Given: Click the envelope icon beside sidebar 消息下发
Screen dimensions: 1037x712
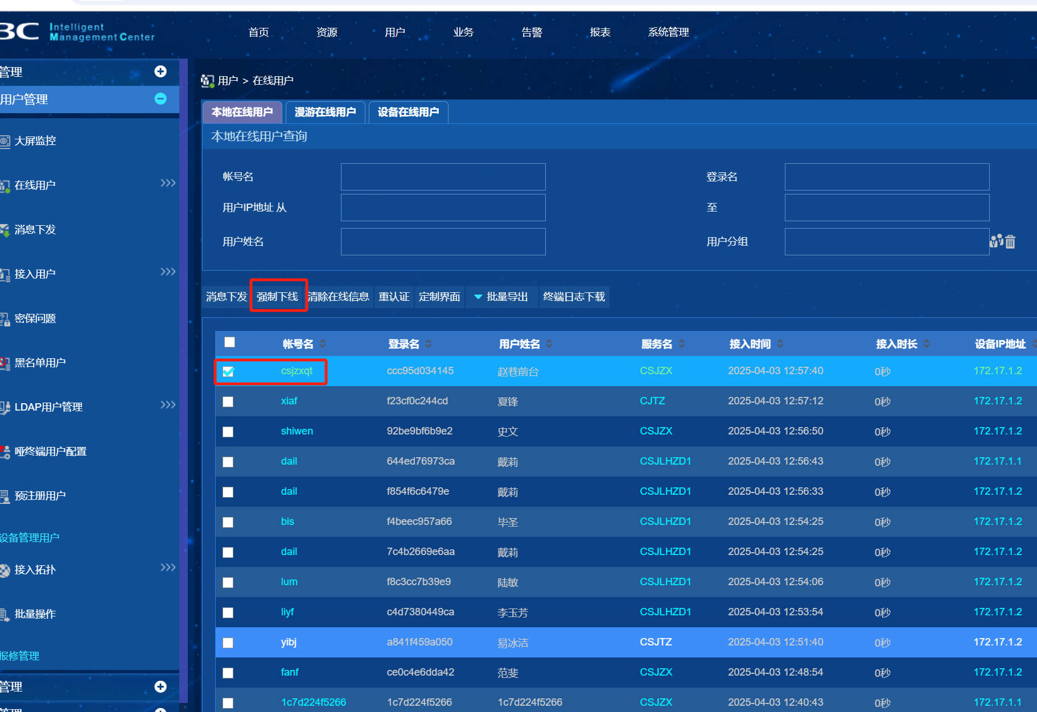Looking at the screenshot, I should coord(5,230).
